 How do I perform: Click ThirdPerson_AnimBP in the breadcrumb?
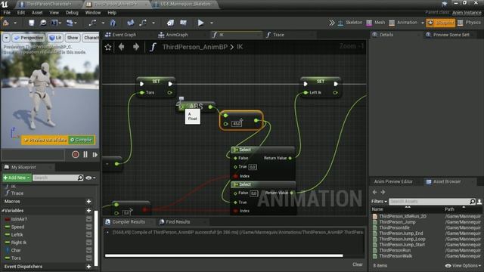point(195,47)
